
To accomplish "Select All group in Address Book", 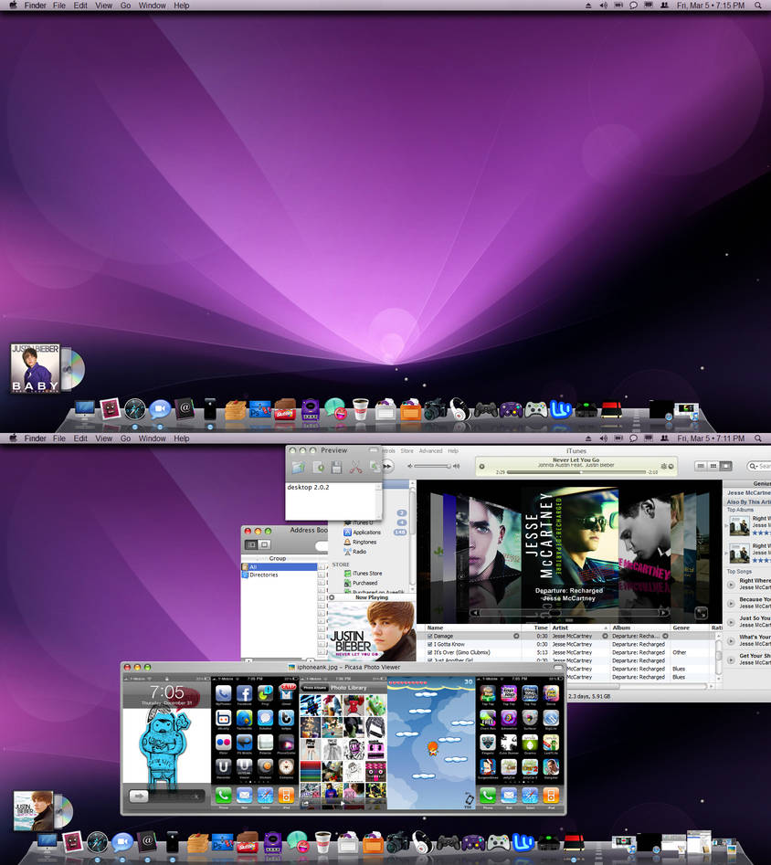I will point(280,567).
